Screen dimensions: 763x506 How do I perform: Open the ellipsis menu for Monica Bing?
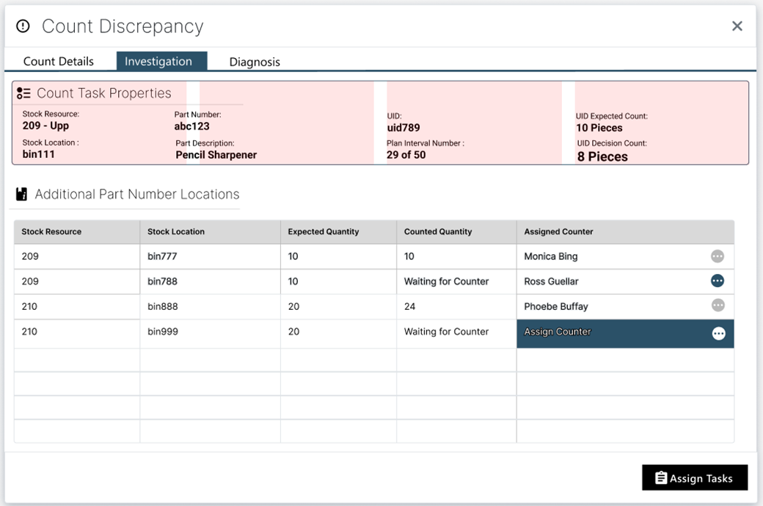[x=718, y=256]
